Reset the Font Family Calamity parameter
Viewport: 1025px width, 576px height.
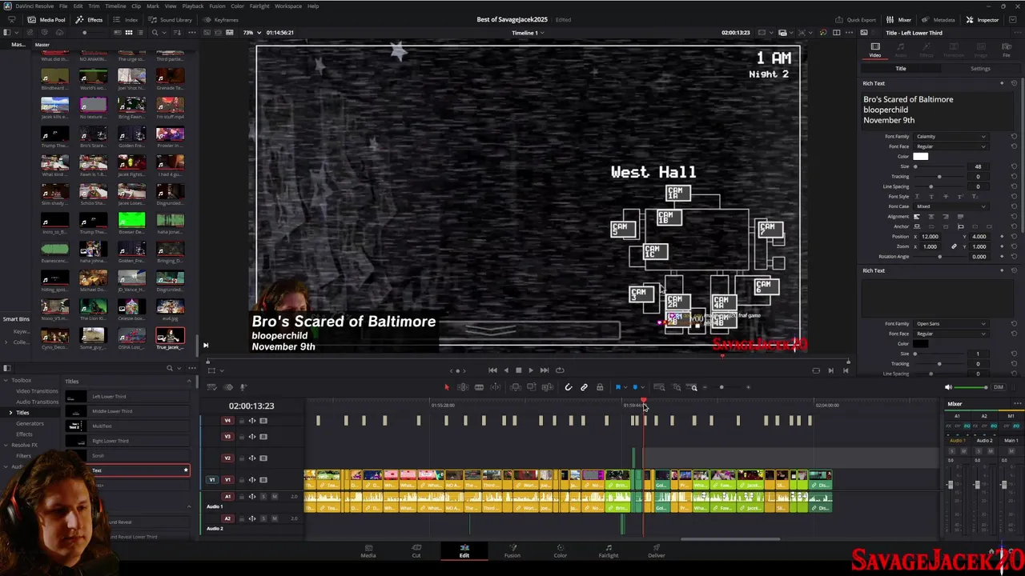1014,137
